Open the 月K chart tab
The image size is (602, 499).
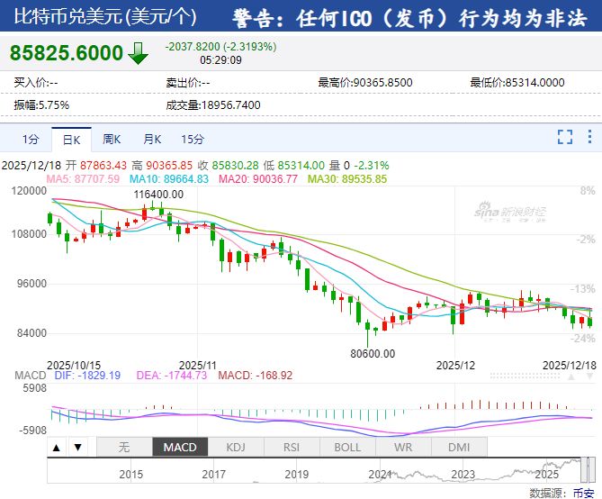point(152,139)
